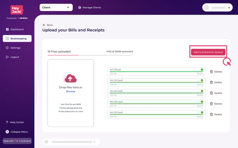Click the cloud upload icon

coord(71,78)
